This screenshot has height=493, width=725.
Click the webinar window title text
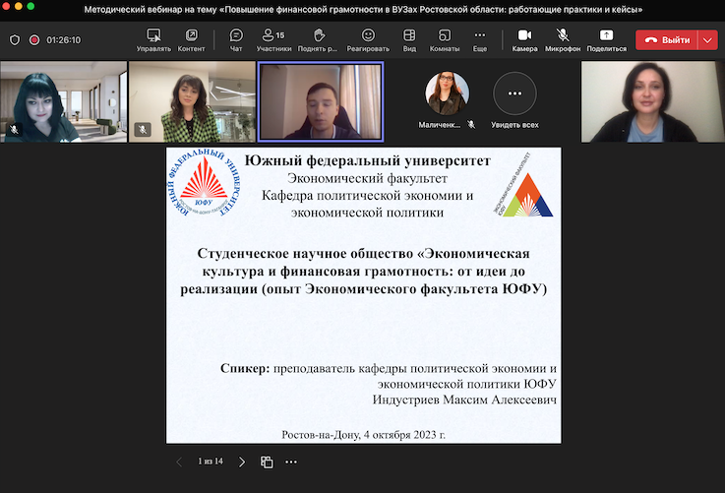click(x=363, y=9)
